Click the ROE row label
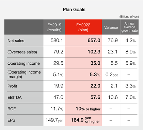This screenshot has height=130, width=143. (x=12, y=109)
